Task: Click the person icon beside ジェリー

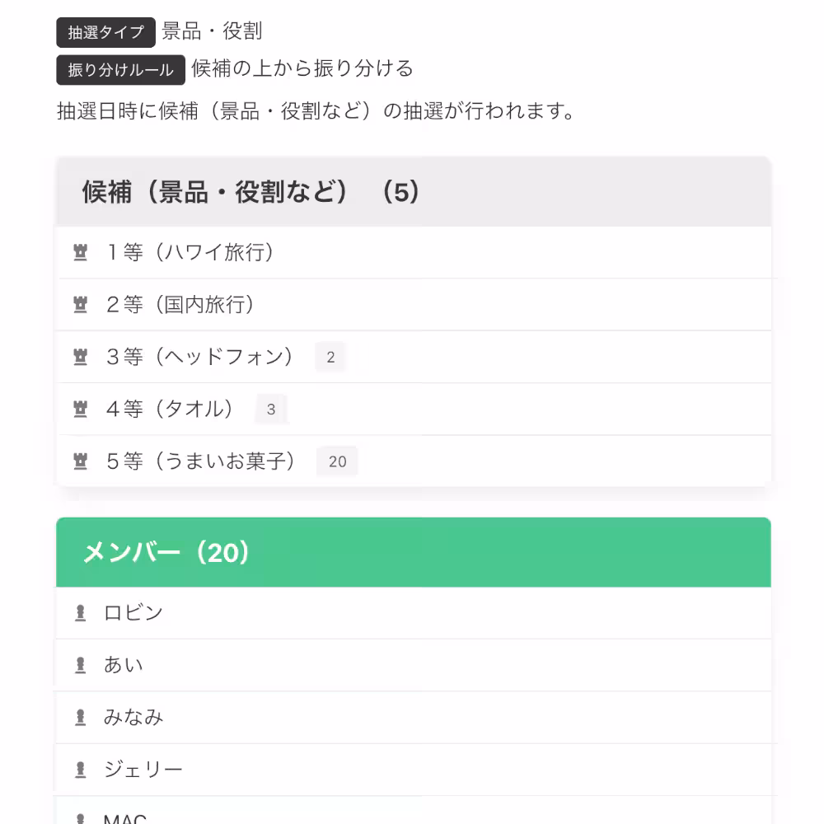Action: point(80,769)
